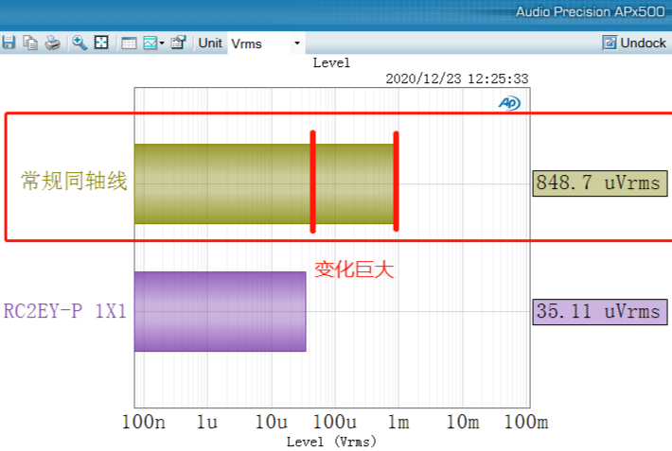
Task: Click the Unit label in toolbar
Action: [x=210, y=43]
